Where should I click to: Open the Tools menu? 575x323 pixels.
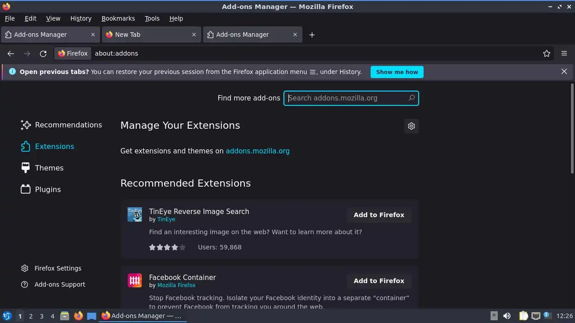[x=152, y=18]
